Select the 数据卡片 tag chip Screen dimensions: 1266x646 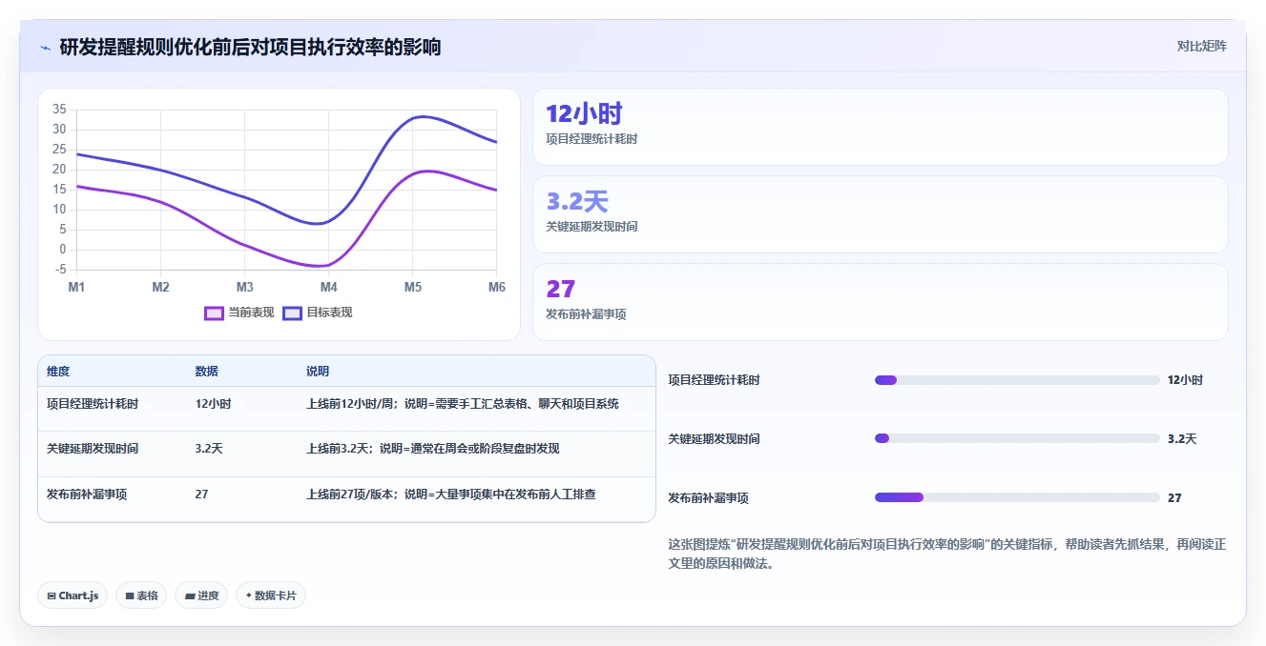(271, 596)
